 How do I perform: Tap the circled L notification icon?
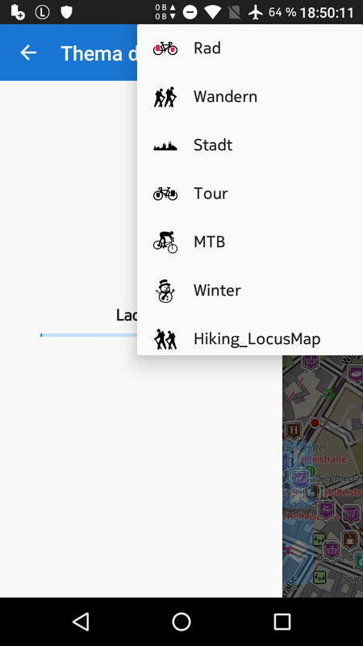[x=43, y=12]
